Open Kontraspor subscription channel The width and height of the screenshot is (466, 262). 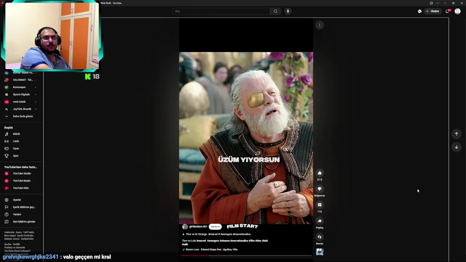(x=21, y=87)
